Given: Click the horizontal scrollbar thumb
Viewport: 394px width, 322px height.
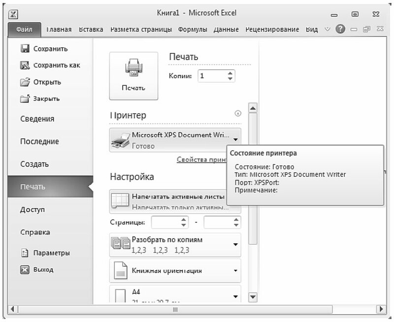Looking at the screenshot, I should click(175, 309).
